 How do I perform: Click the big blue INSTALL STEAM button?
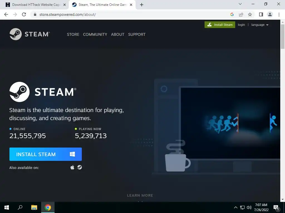click(46, 154)
